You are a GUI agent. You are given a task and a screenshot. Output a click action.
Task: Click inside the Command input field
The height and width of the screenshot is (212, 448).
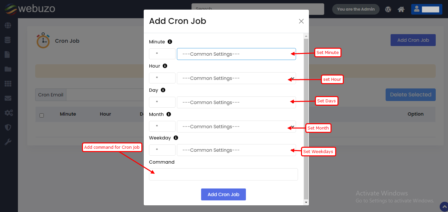pos(223,174)
